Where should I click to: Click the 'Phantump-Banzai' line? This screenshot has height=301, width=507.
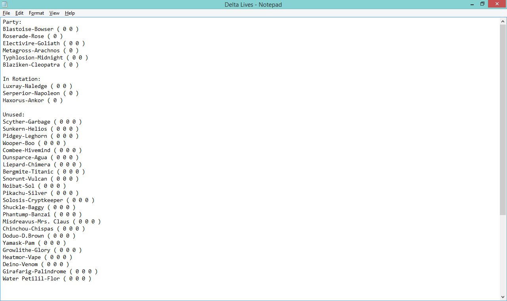pos(42,215)
